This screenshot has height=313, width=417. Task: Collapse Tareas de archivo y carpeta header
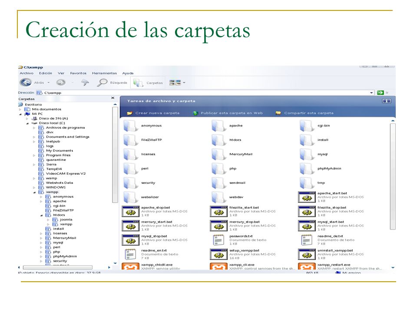[387, 101]
